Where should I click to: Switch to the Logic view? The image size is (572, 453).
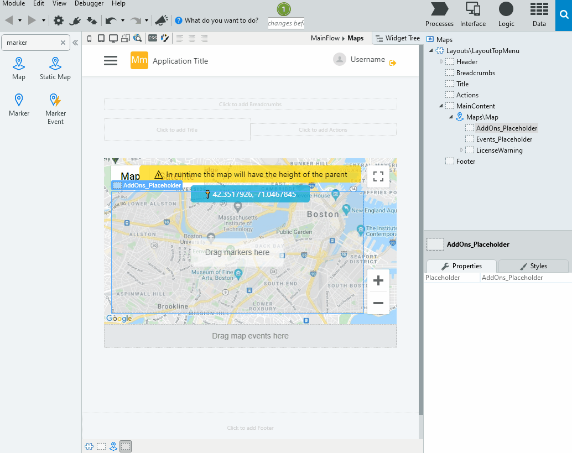[x=506, y=14]
